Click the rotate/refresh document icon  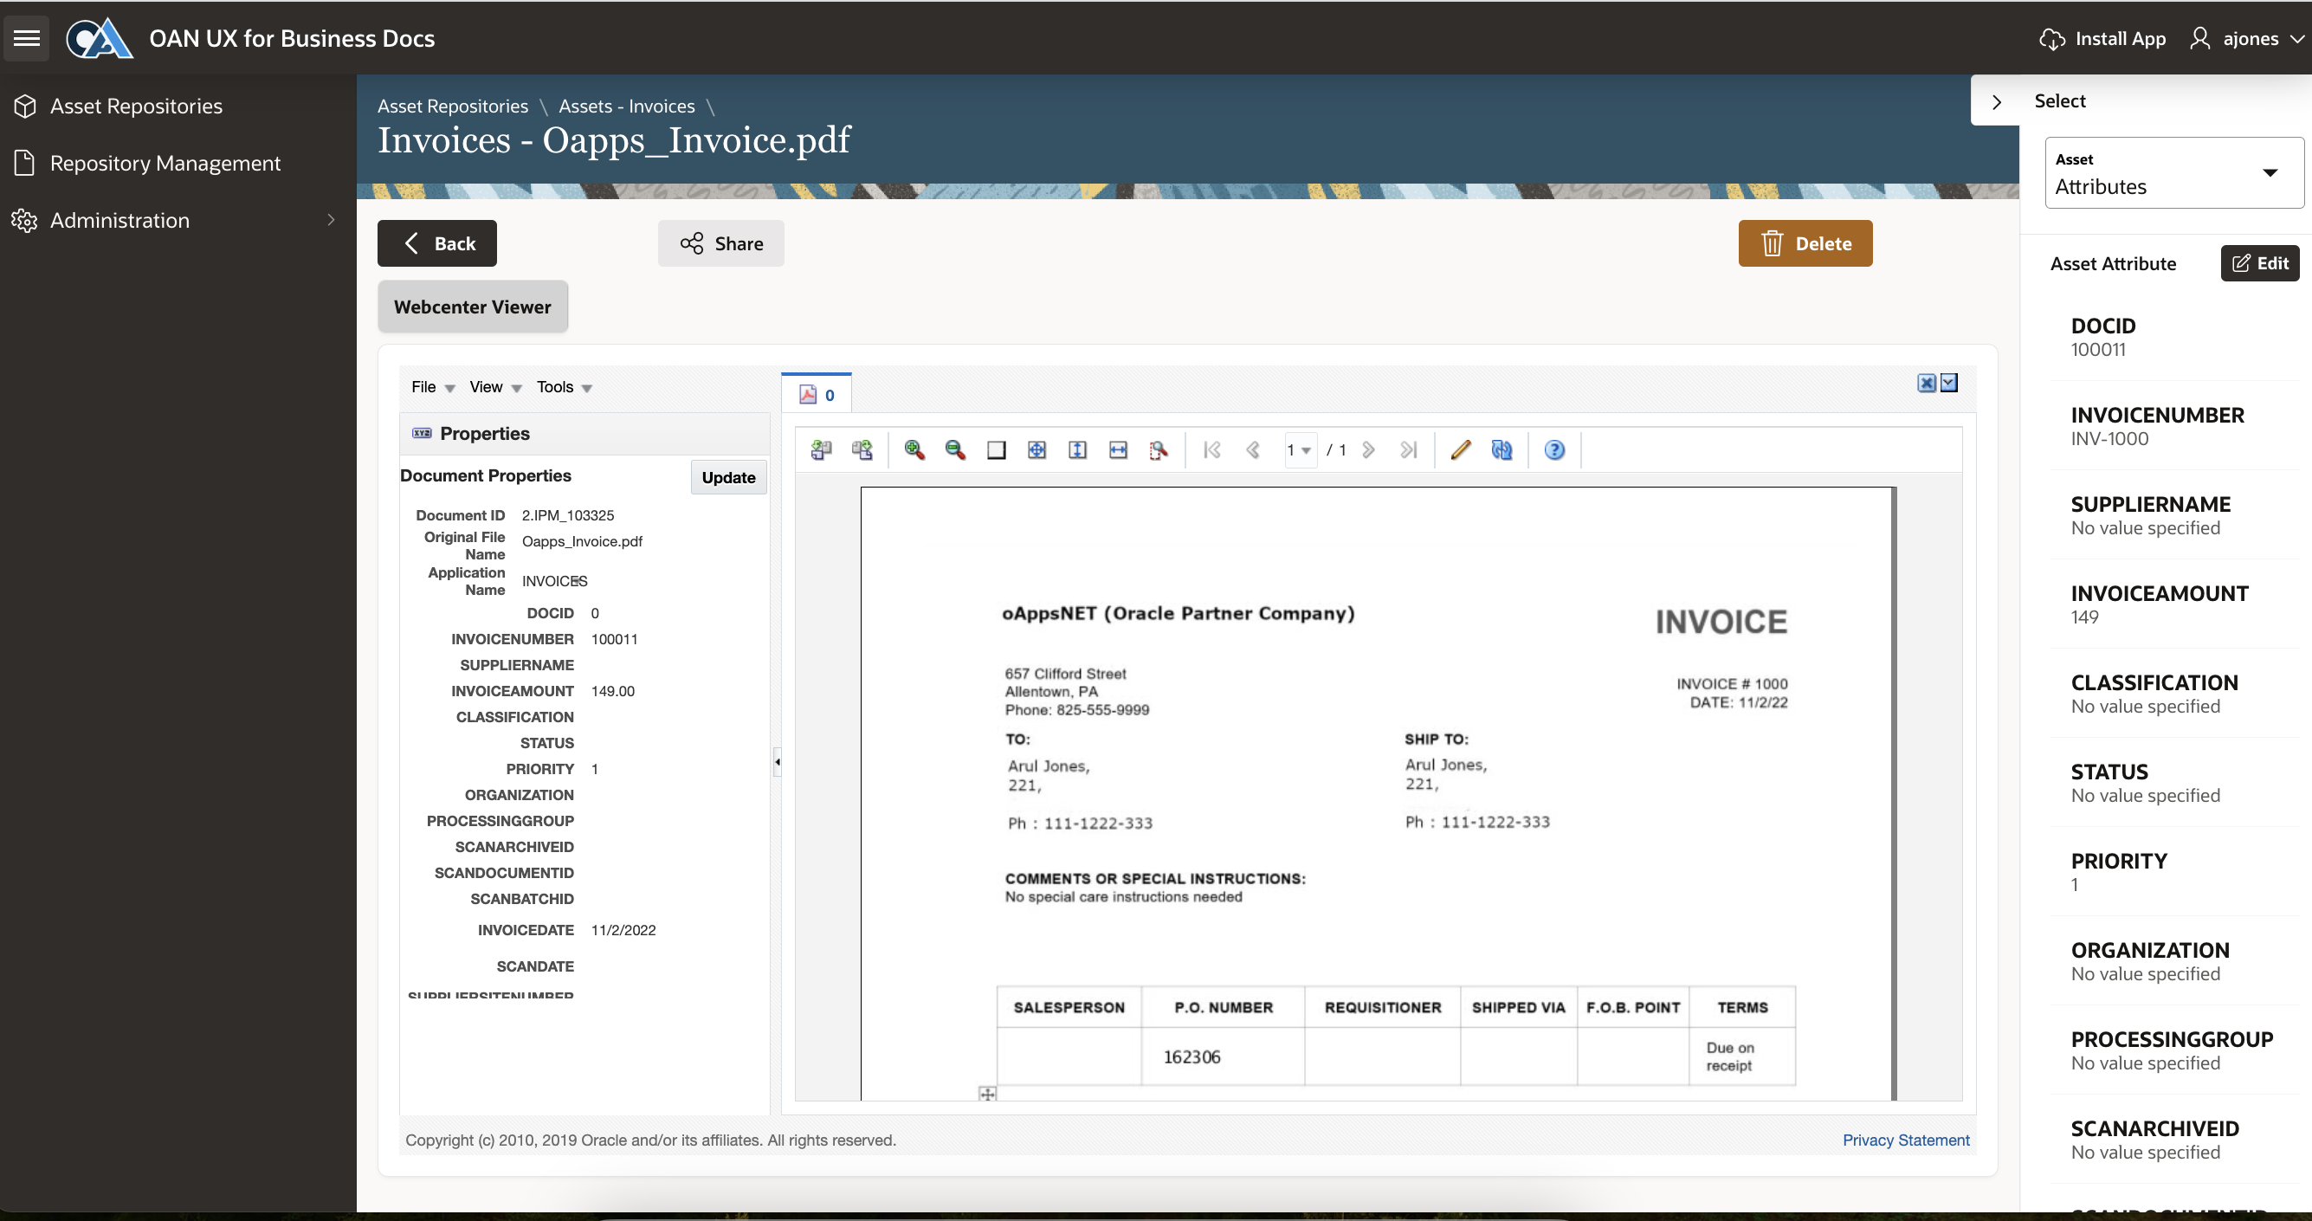[1502, 449]
